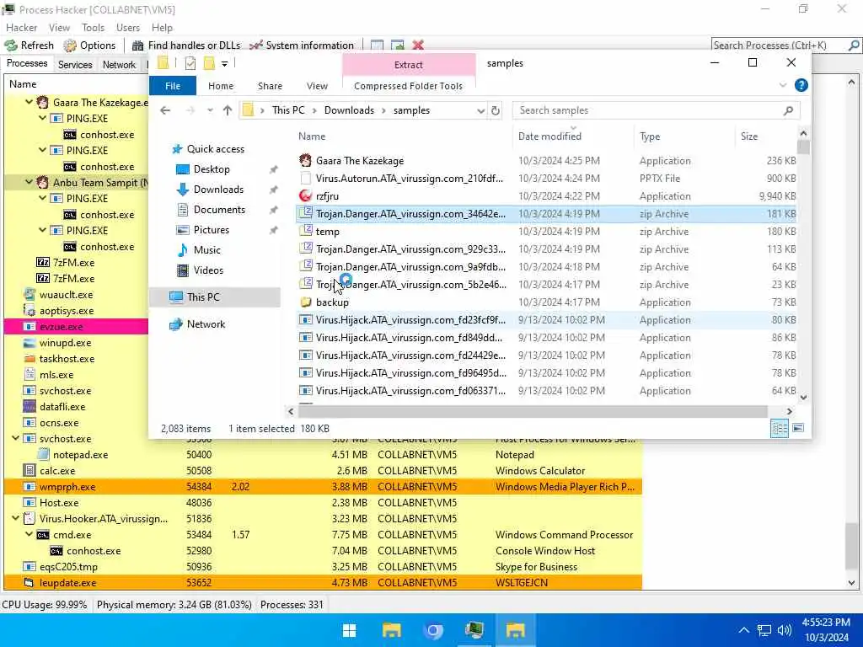Click the Properties checkmark icon in title bar
Image resolution: width=863 pixels, height=647 pixels.
[x=190, y=64]
